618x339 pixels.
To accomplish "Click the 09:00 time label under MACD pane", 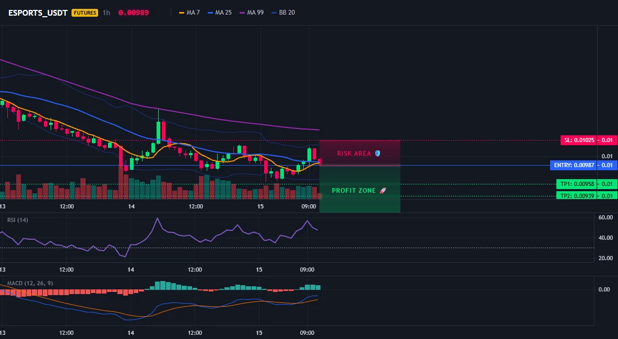I will (307, 333).
